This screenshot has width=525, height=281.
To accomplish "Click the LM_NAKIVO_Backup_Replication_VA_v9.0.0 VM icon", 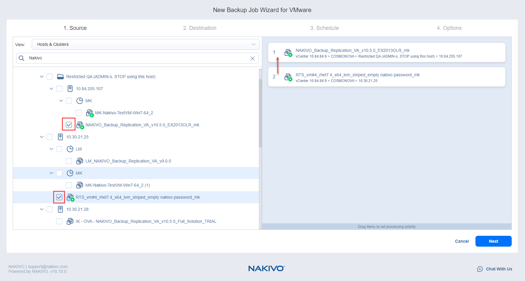I will (80, 161).
